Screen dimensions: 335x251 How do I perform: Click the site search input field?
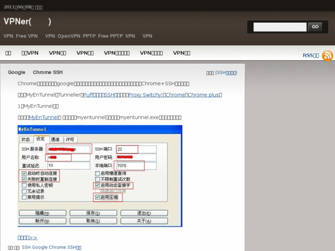click(x=280, y=27)
